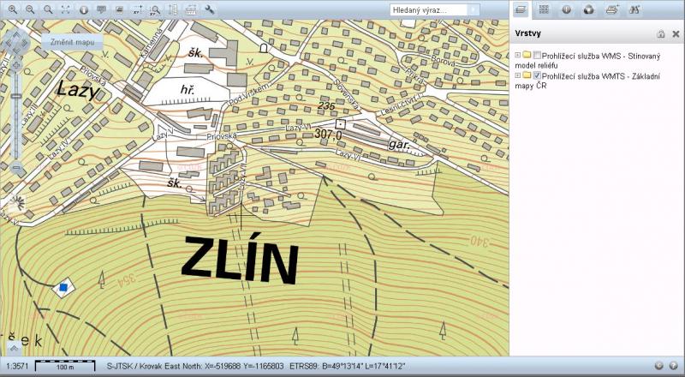Expand the WMTS Základní mapy ČR node
This screenshot has height=377, width=685.
coord(517,76)
